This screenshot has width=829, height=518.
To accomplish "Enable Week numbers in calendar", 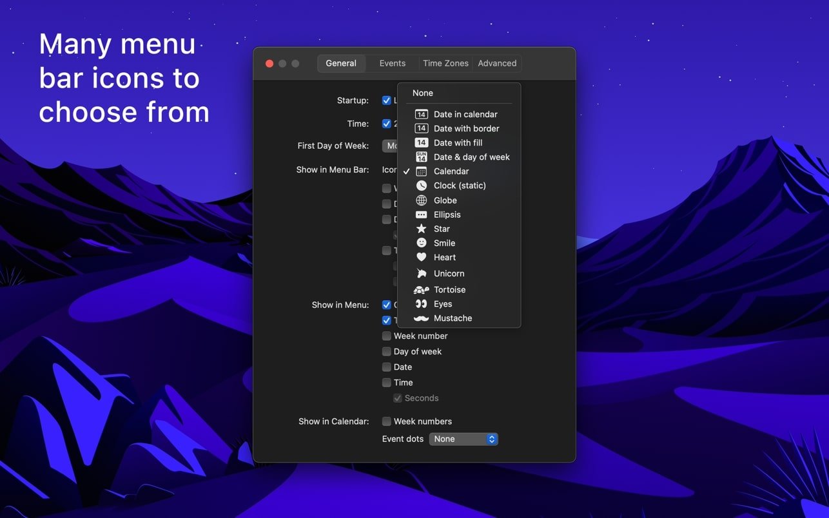I will [387, 421].
